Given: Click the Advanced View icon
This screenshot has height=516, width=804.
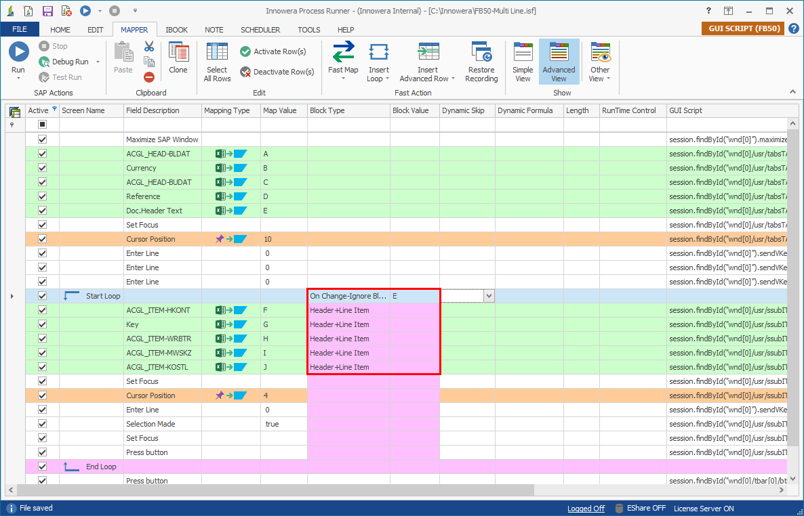Looking at the screenshot, I should [559, 53].
